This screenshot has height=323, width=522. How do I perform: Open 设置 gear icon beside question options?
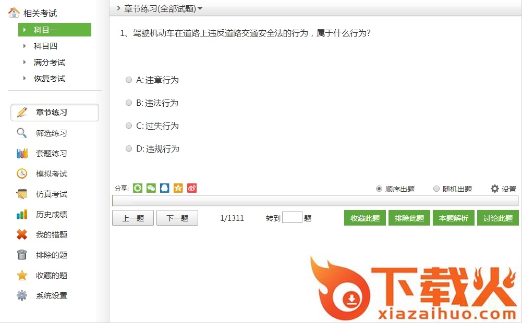coord(495,189)
